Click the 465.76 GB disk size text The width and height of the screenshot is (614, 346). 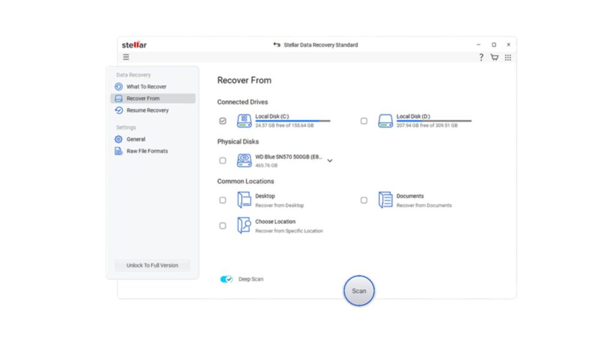pos(266,166)
